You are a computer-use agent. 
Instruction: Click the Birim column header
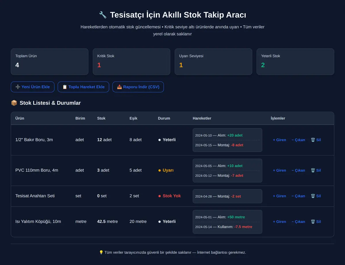click(80, 118)
